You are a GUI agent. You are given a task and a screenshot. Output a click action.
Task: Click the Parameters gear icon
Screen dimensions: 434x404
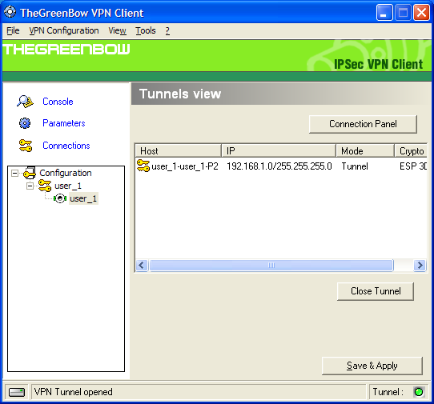25,123
